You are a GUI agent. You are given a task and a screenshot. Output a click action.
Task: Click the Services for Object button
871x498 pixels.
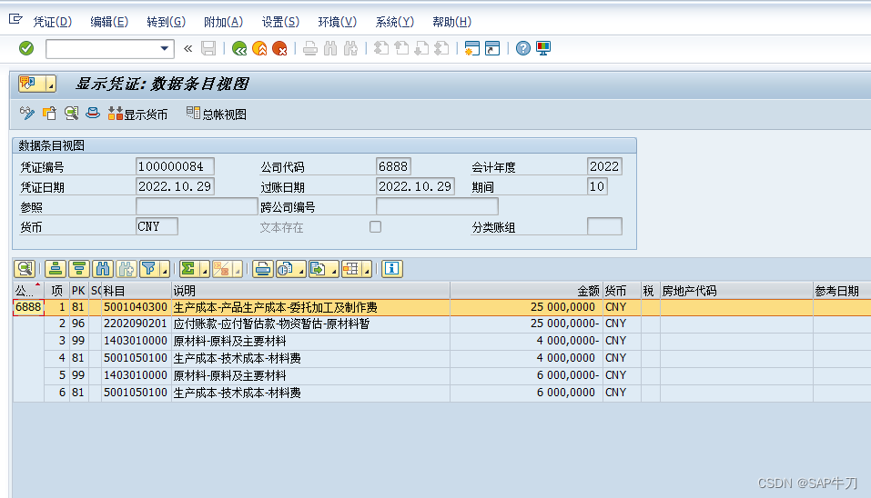[32, 84]
